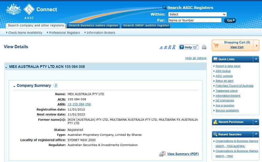
Task: Open the Ask a question link
Action: (225, 106)
